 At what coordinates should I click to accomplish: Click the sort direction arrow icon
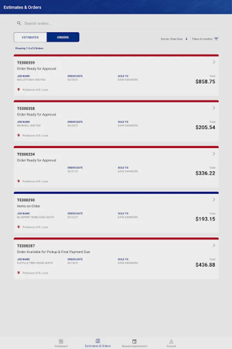(x=186, y=39)
